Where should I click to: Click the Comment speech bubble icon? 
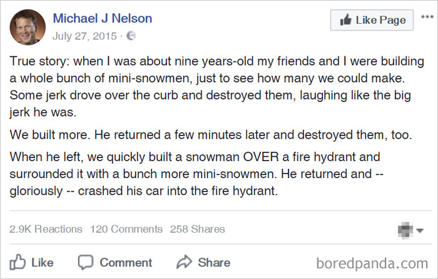click(x=86, y=262)
